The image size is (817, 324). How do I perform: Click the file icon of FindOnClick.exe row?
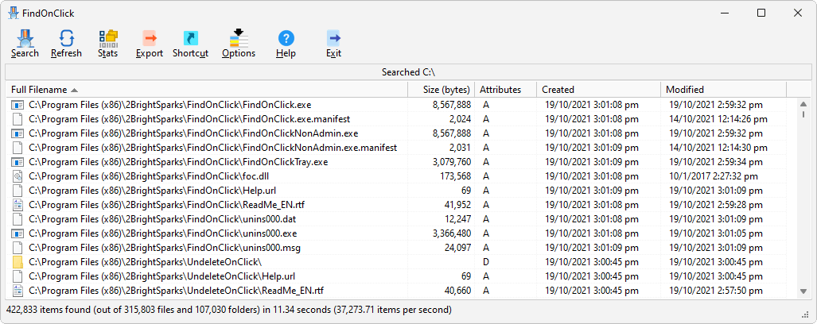point(18,105)
